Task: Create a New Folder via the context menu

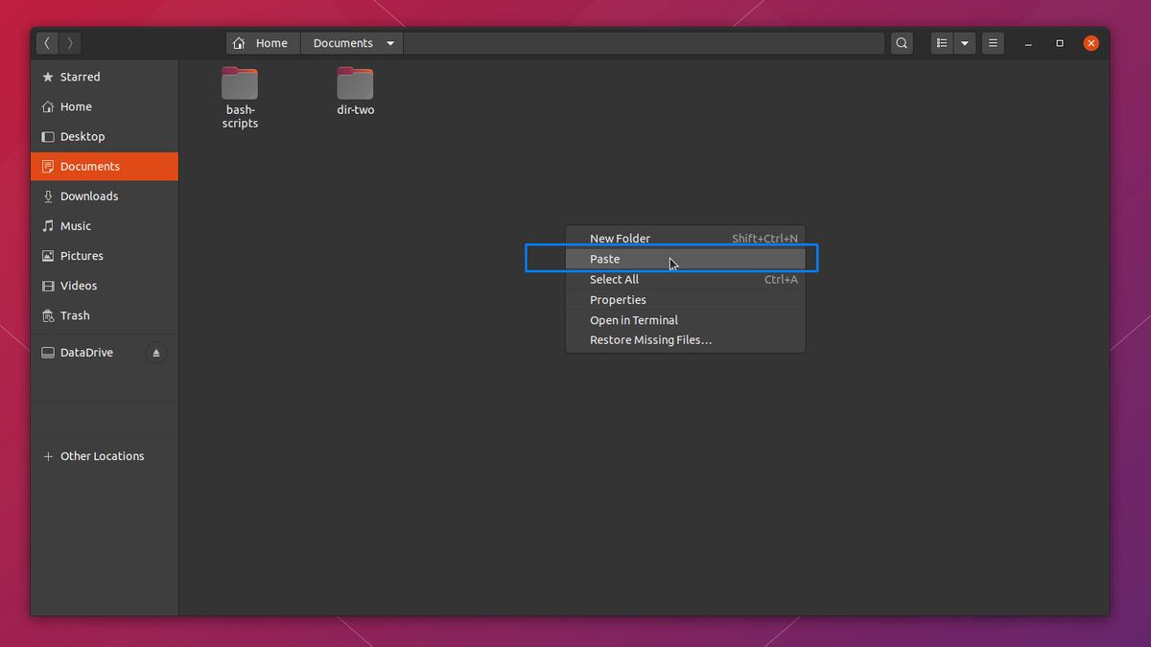Action: click(x=620, y=238)
